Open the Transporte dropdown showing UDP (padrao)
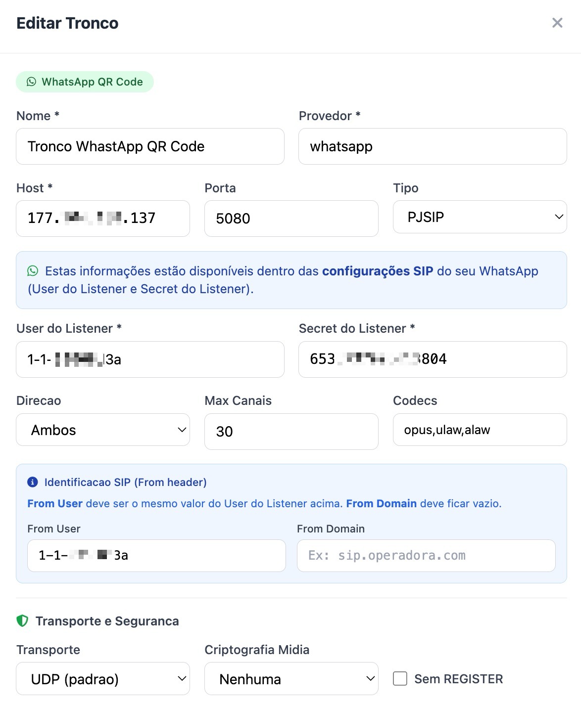 pos(103,678)
